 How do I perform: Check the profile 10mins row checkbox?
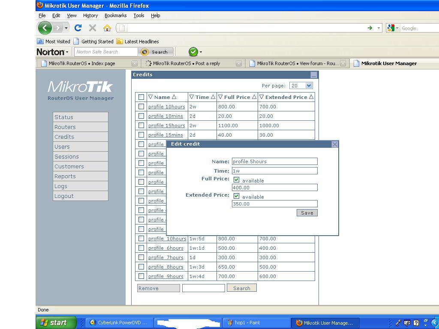[x=141, y=116]
